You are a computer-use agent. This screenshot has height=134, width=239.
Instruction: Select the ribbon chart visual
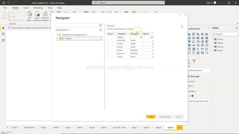pos(207,38)
